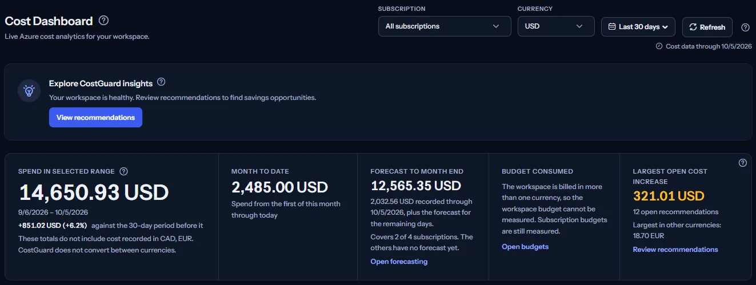756x285 pixels.
Task: Open forecasting link
Action: click(x=399, y=262)
